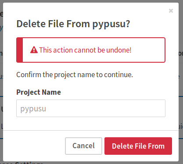Click the pypusu placeholder text in the field
Screen dimensions: 183x164
point(33,109)
